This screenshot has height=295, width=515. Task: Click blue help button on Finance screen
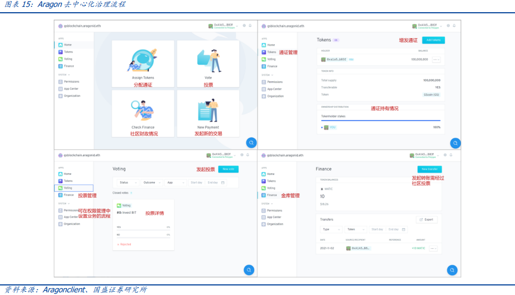coord(452,270)
